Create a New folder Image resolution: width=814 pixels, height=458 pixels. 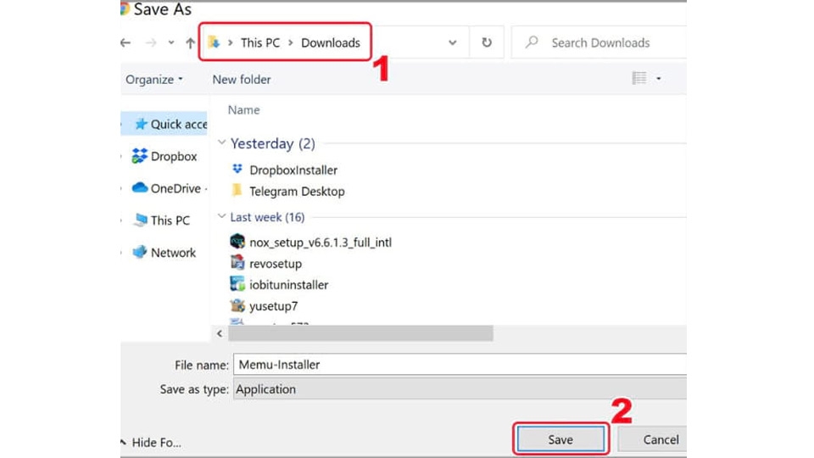[x=242, y=80]
